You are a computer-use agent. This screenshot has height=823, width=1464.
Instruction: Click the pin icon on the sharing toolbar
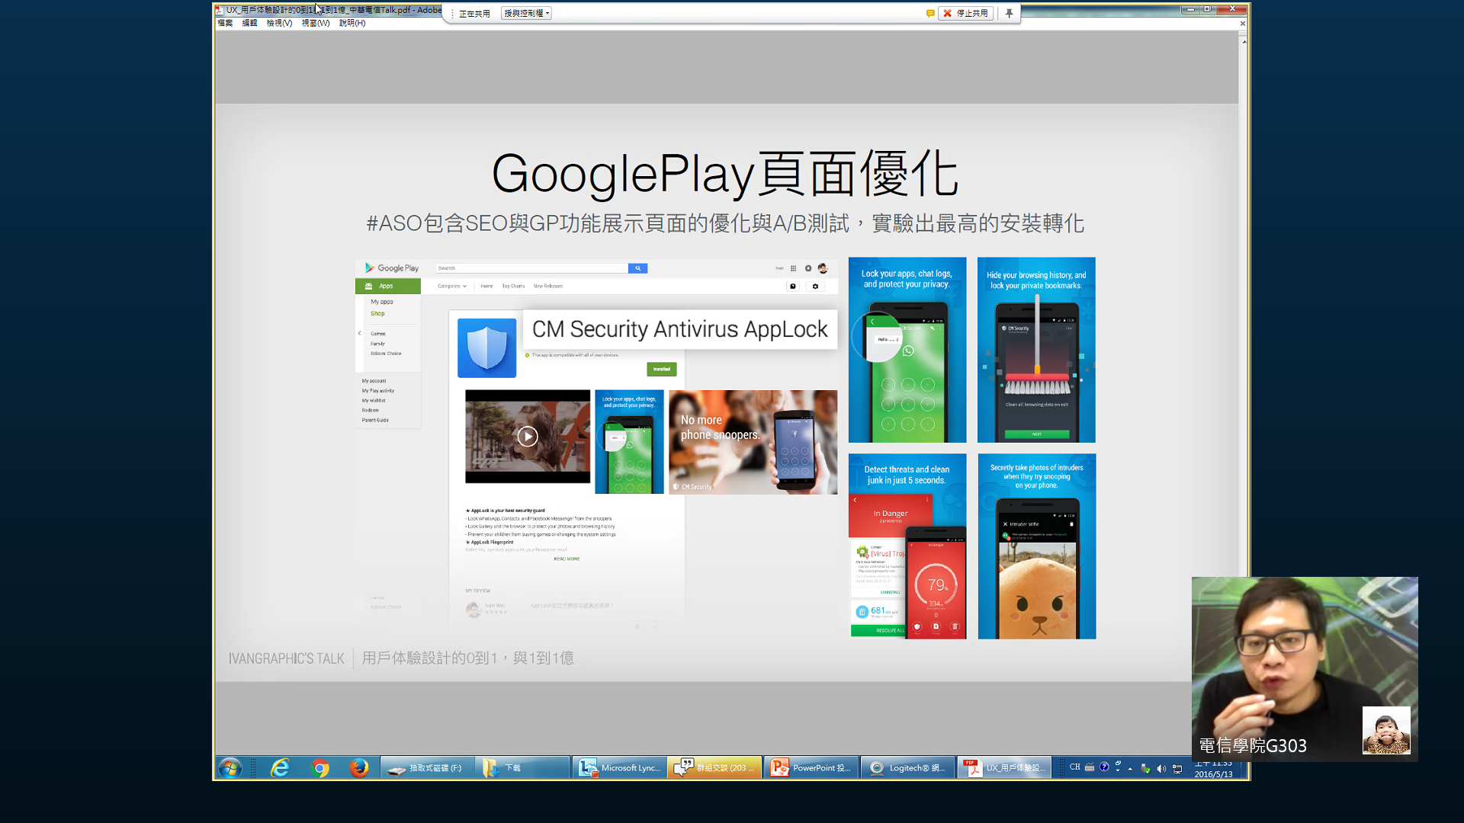pyautogui.click(x=1009, y=13)
